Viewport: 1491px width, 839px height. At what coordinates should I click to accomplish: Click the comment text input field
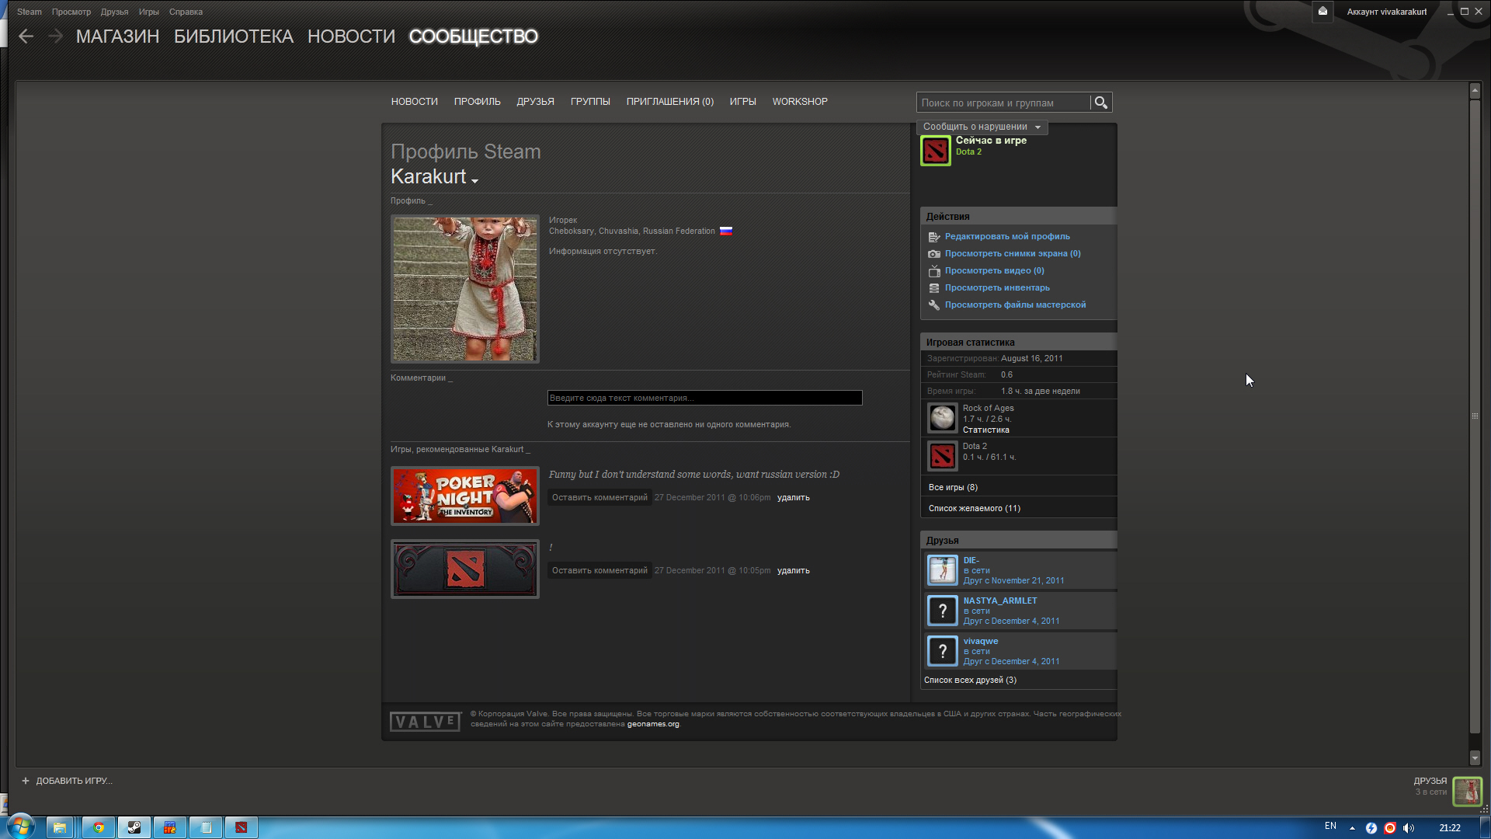coord(704,398)
